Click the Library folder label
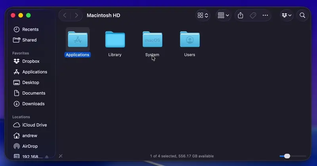 pyautogui.click(x=115, y=55)
